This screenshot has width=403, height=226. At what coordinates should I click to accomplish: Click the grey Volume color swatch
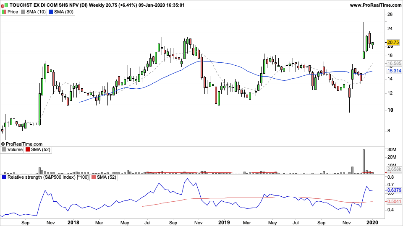(x=4, y=150)
